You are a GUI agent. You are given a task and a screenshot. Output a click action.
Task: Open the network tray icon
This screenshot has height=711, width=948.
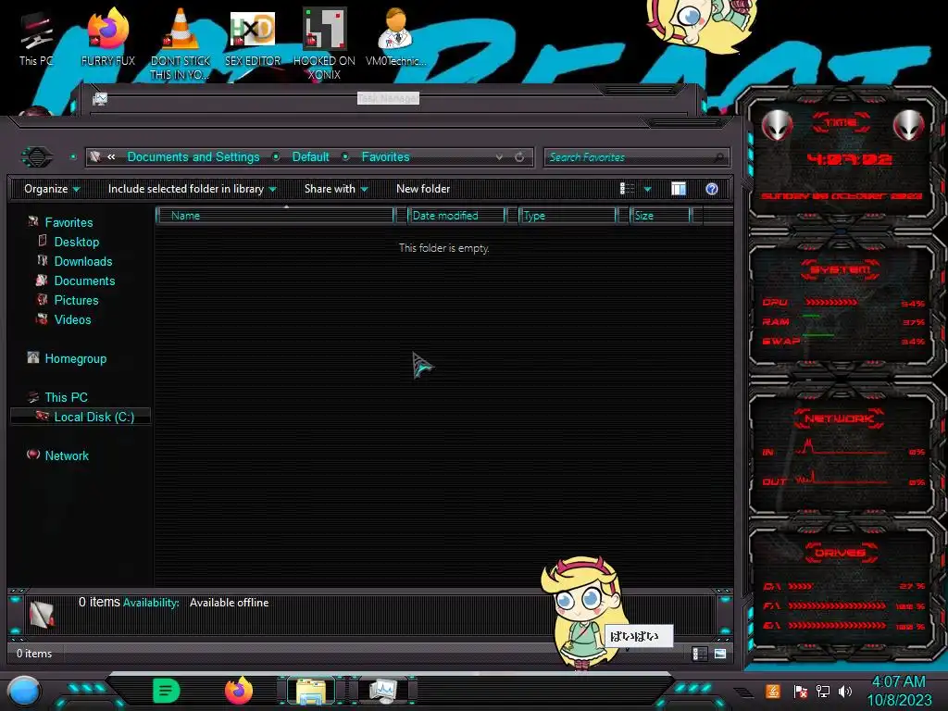(823, 691)
